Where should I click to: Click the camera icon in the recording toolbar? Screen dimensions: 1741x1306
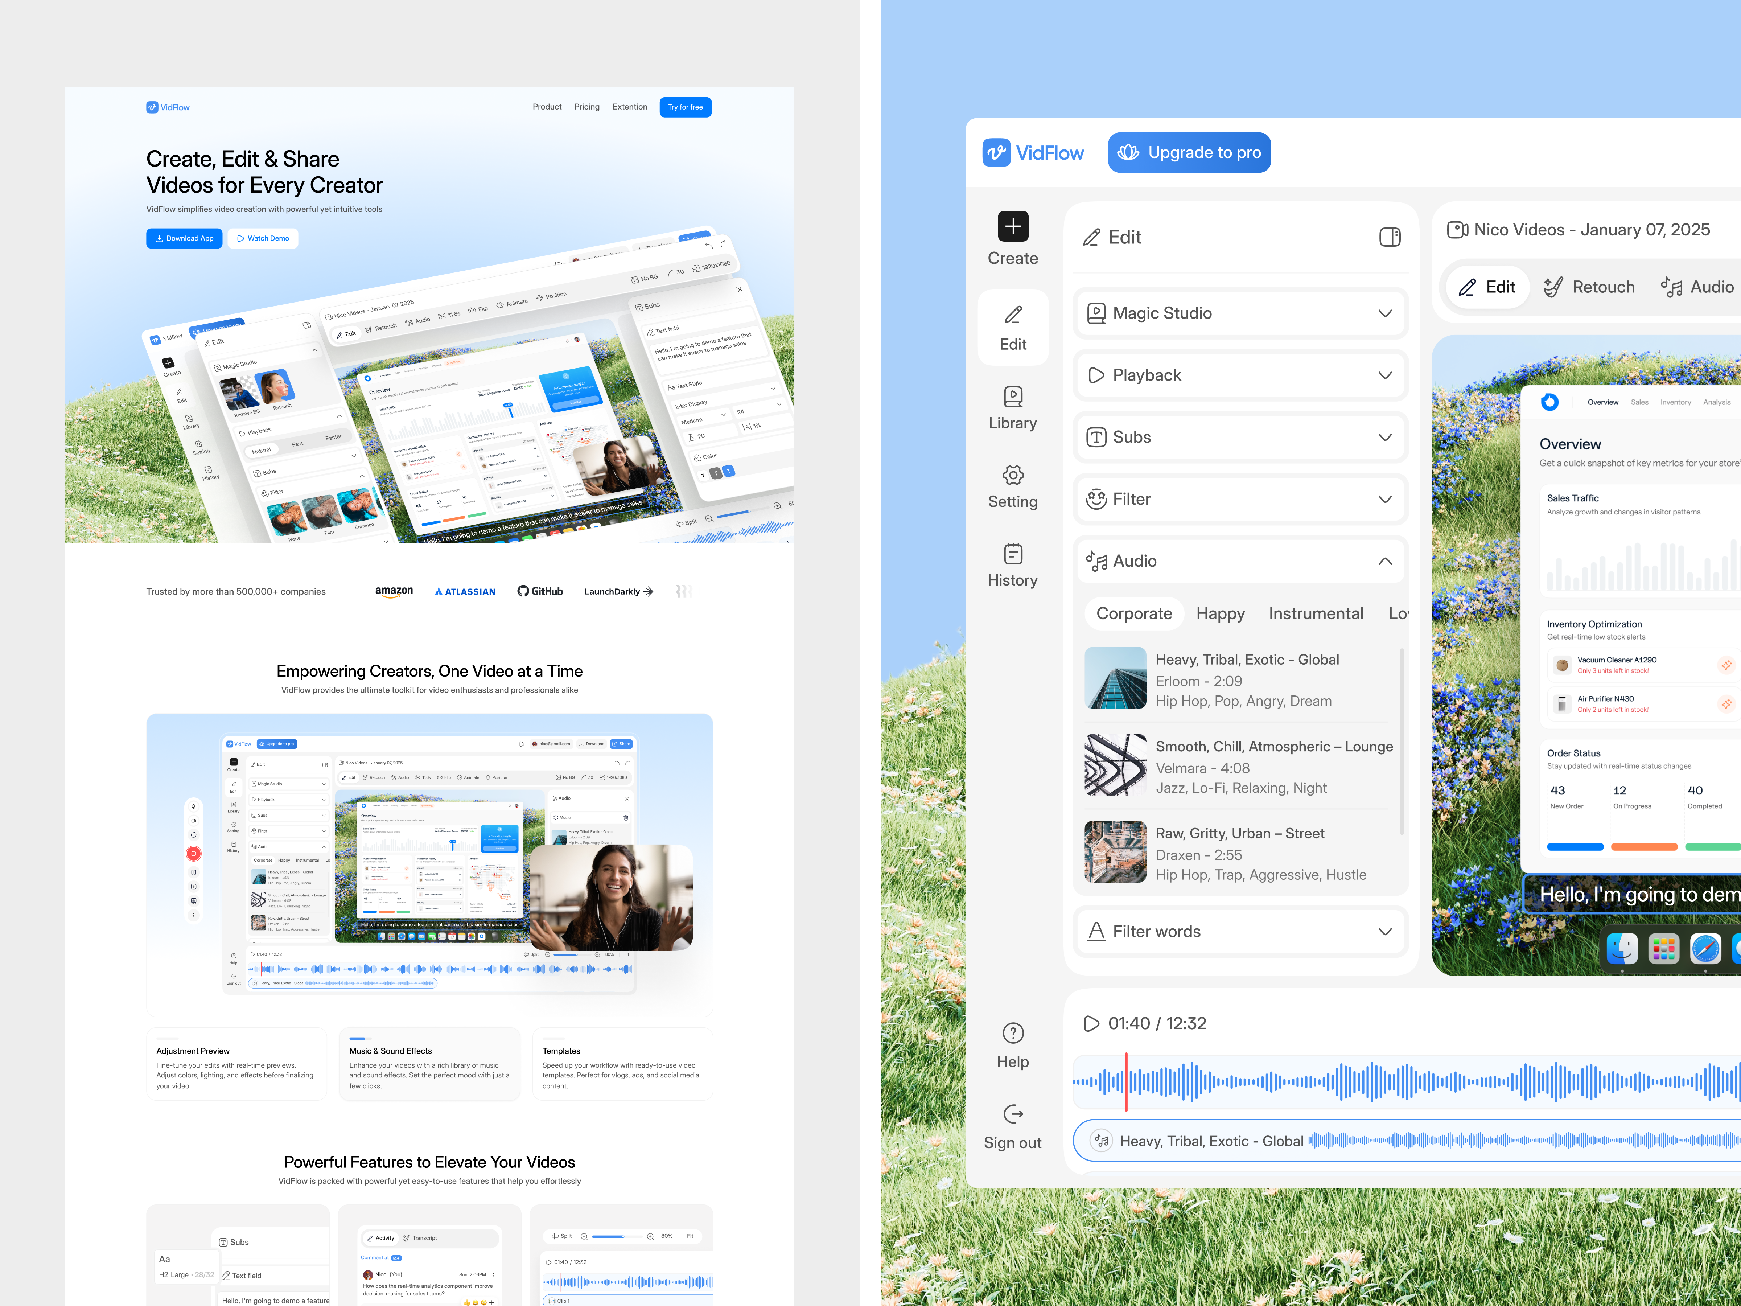(194, 820)
